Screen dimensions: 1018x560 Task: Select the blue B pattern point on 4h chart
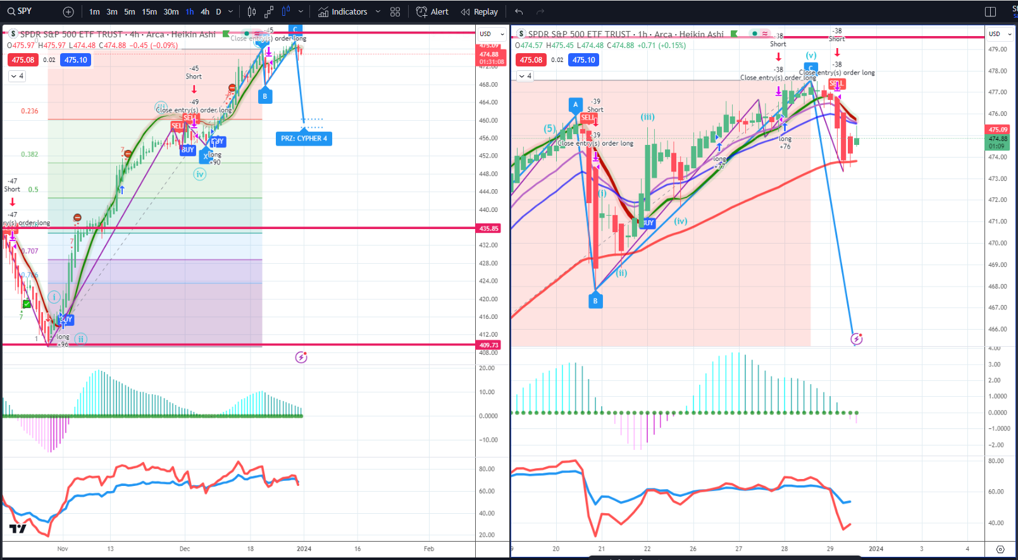265,96
